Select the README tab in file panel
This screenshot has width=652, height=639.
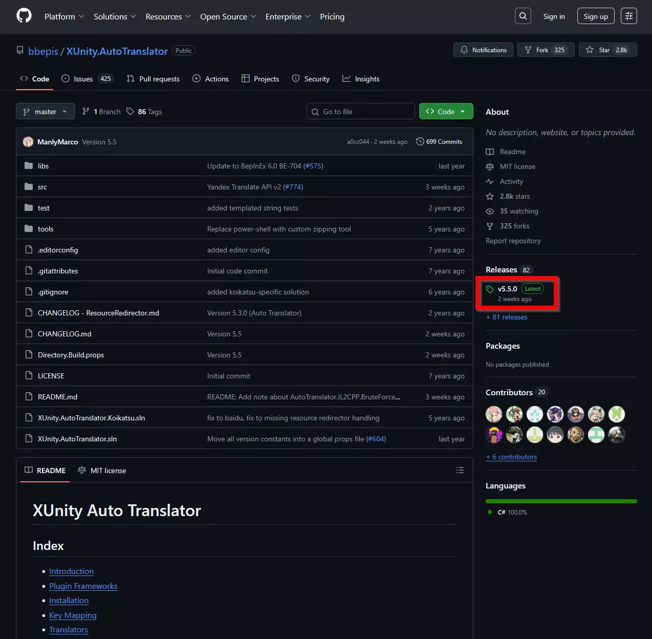pyautogui.click(x=45, y=470)
